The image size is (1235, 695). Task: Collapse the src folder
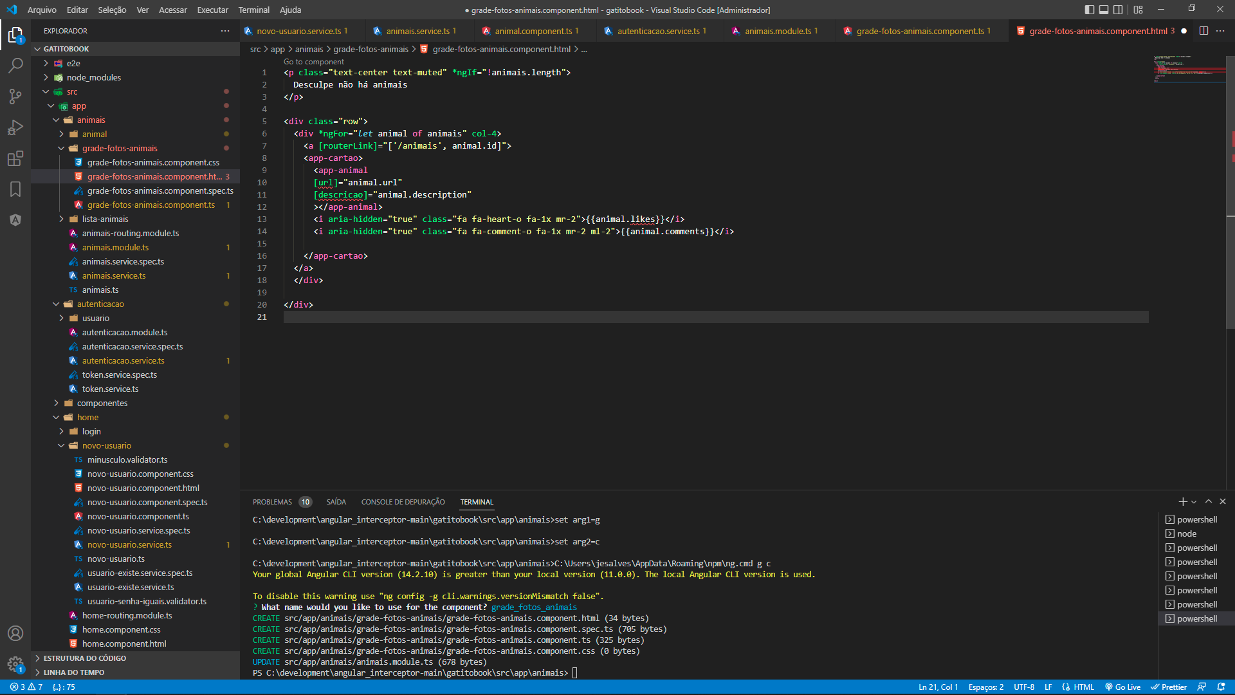(x=135, y=91)
